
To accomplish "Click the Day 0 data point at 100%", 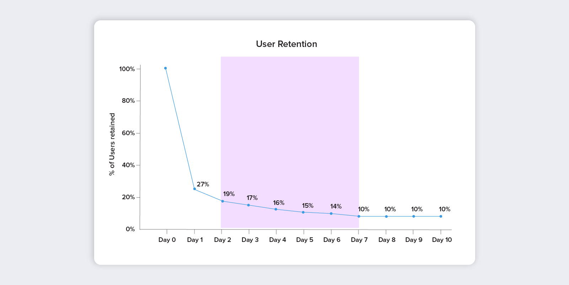I will pos(166,68).
